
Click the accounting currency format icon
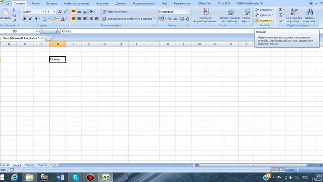pyautogui.click(x=161, y=19)
